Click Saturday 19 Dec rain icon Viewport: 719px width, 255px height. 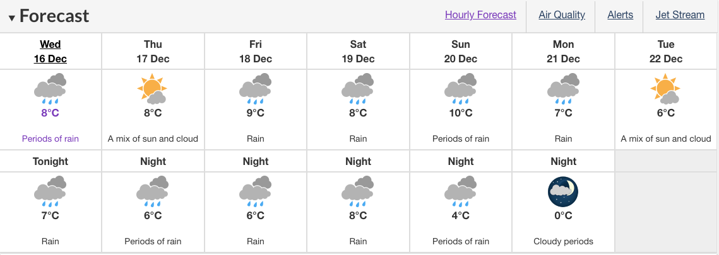[358, 89]
